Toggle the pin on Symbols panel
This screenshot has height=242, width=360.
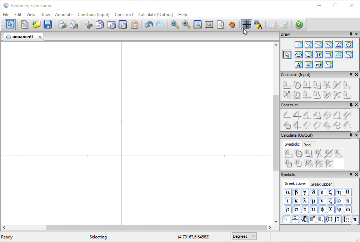(x=351, y=175)
